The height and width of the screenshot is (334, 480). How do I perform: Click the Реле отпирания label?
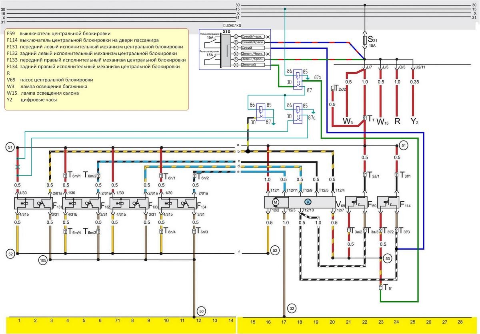(210, 34)
